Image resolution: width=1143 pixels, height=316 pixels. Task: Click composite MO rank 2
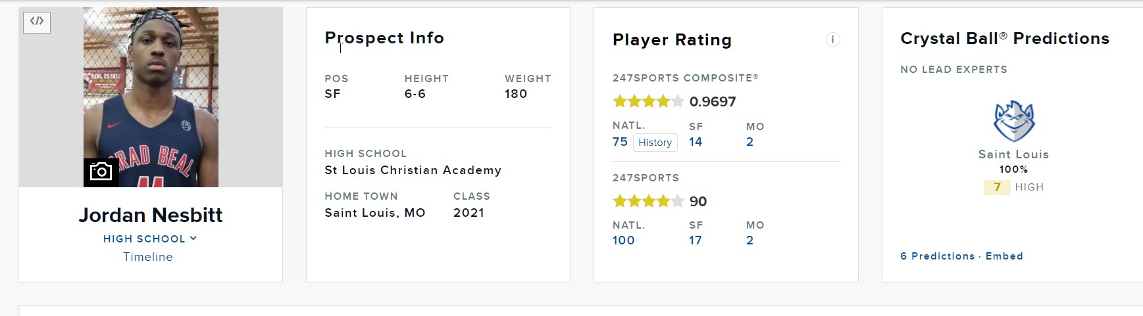(x=749, y=142)
